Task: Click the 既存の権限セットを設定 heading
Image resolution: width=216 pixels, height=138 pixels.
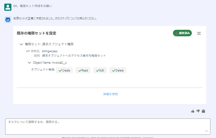Action: pos(37,33)
